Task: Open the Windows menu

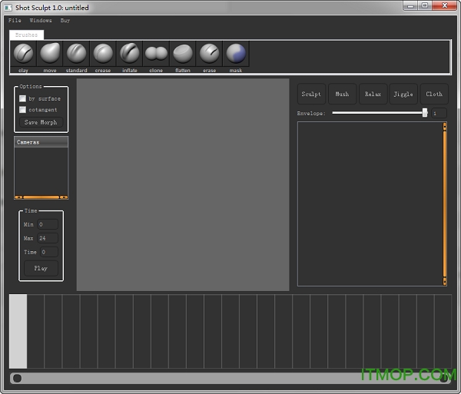Action: point(41,20)
